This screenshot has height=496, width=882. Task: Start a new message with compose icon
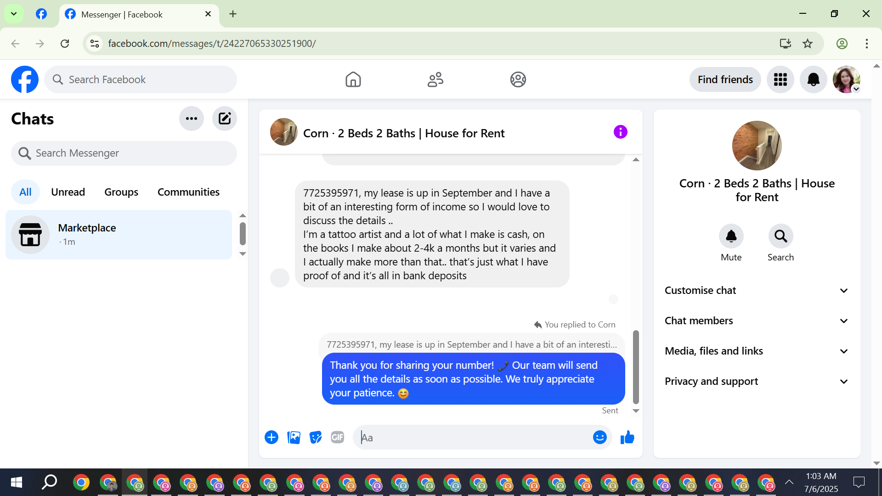225,118
